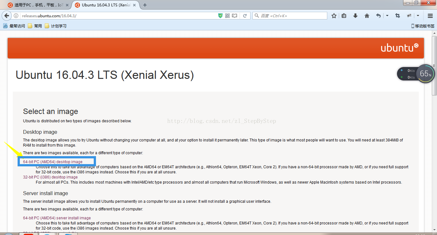Viewport: 437px width, 235px height.
Task: Click the ubuntu logo in the banner
Action: [400, 48]
